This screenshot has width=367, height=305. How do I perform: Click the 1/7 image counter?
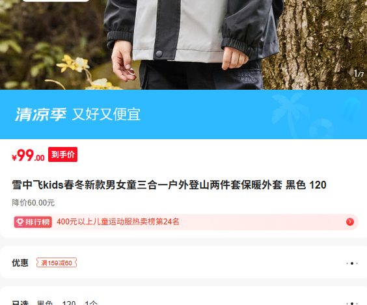[x=359, y=73]
